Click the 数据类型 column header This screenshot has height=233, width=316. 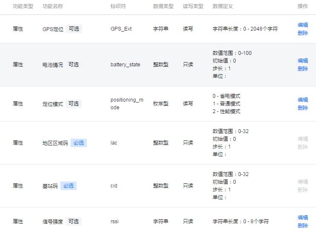163,6
